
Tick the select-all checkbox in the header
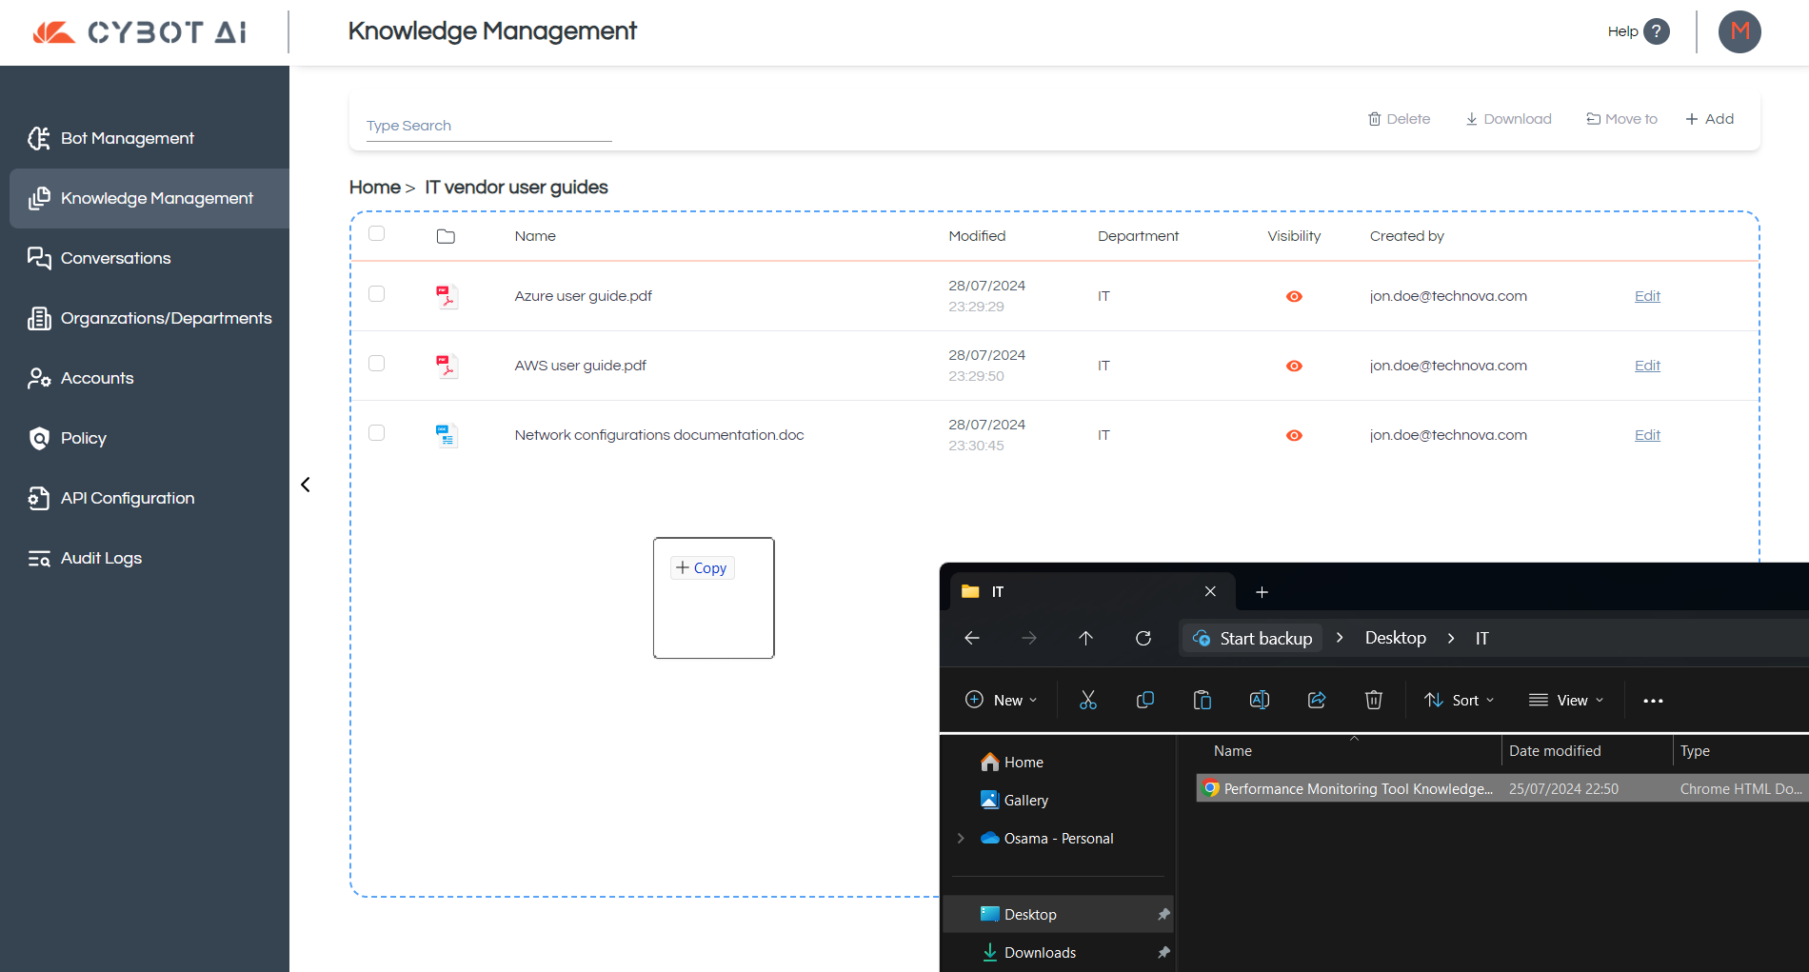point(376,233)
